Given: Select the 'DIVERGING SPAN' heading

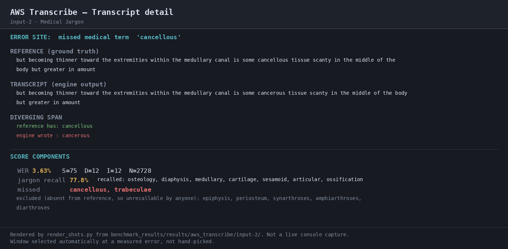Looking at the screenshot, I should 36,118.
